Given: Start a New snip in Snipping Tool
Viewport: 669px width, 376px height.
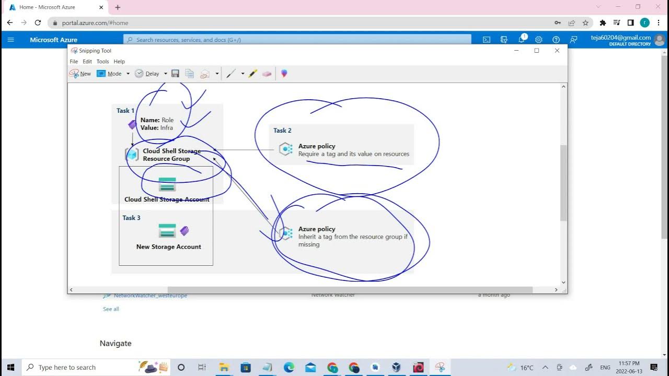Looking at the screenshot, I should [80, 74].
